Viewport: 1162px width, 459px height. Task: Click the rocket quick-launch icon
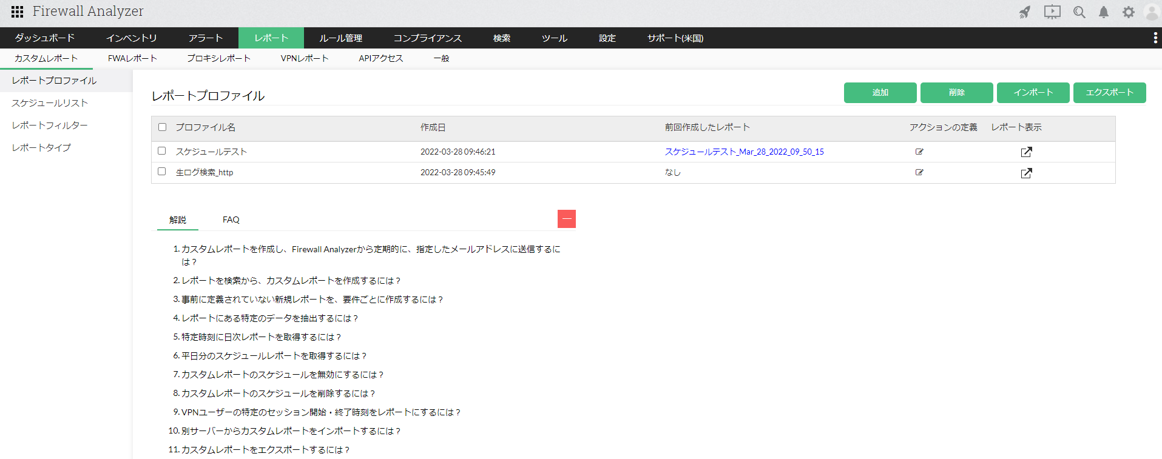coord(1025,12)
